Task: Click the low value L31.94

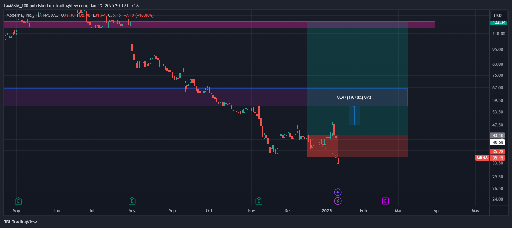Action: (x=99, y=15)
